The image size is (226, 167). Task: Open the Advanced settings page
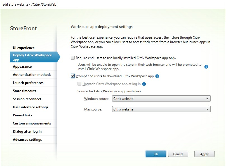[x=27, y=140]
